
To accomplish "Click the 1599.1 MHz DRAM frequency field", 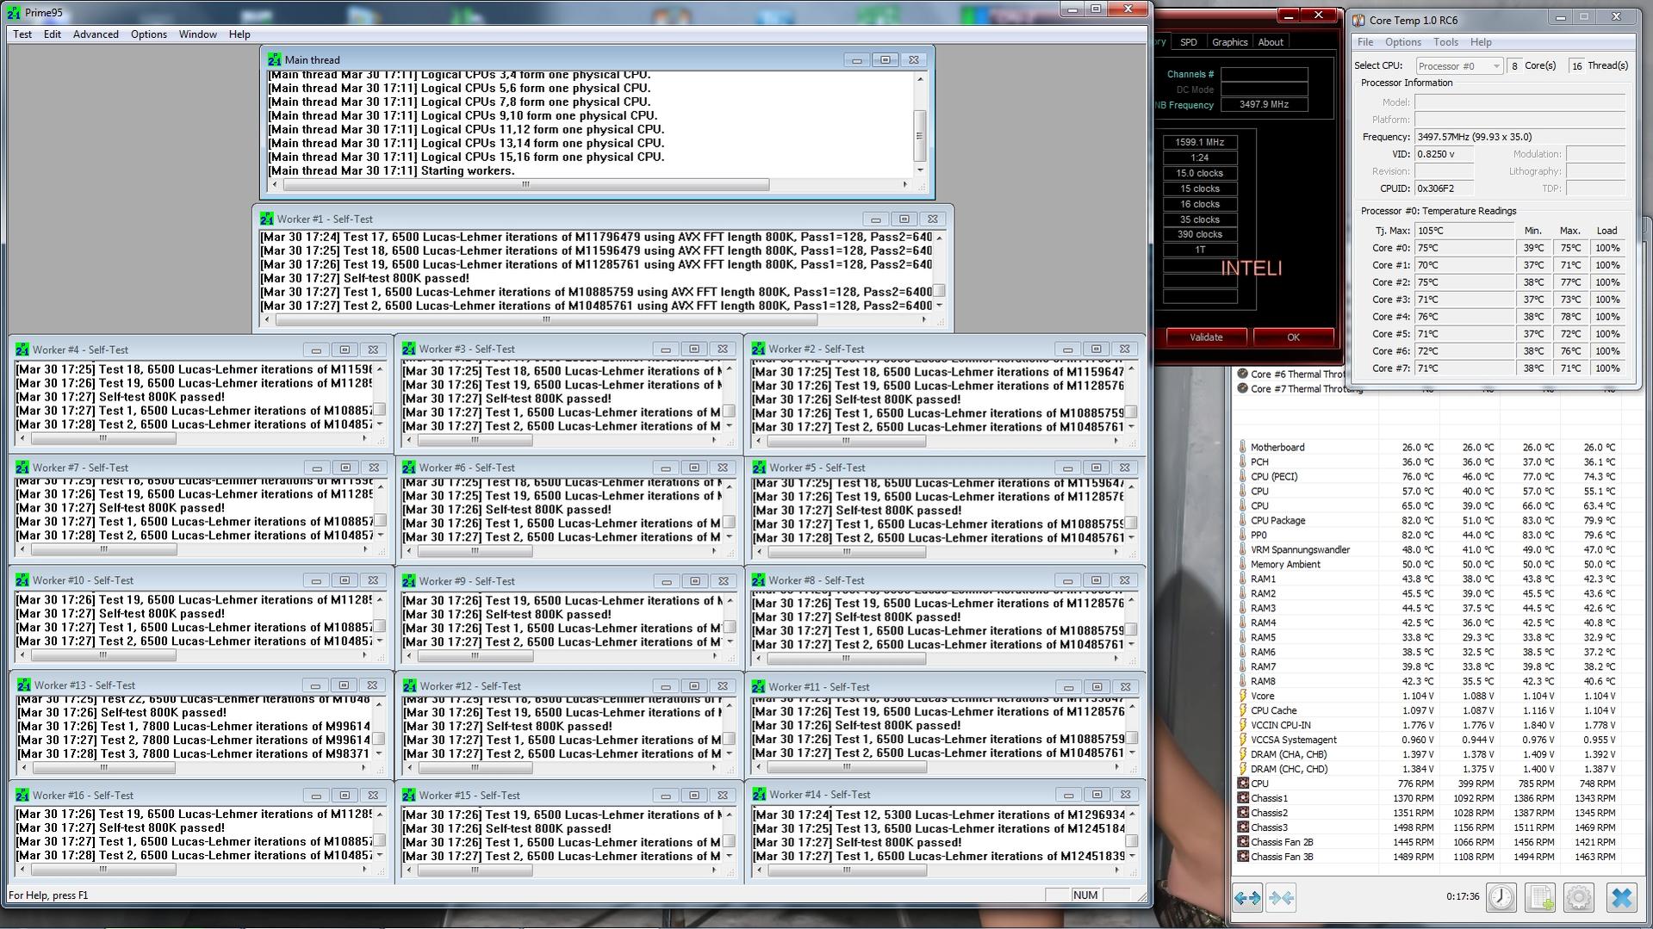I will 1200,142.
